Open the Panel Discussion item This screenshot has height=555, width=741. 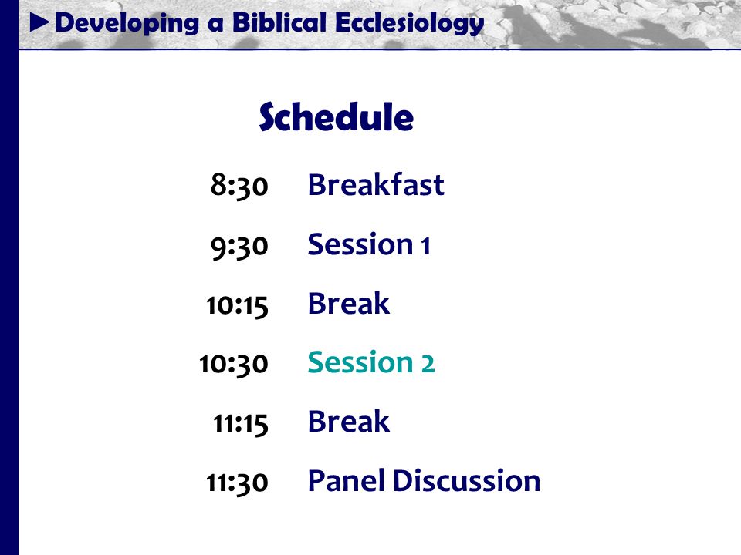tap(424, 480)
